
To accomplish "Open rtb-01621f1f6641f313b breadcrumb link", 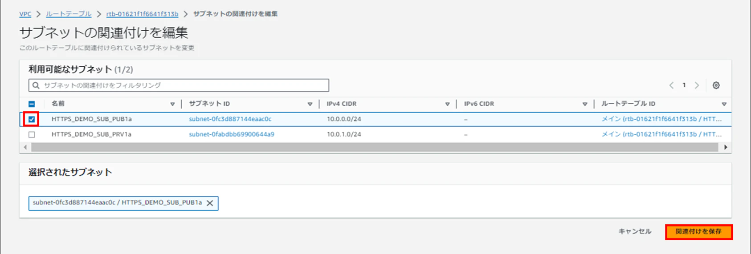I will pos(142,14).
